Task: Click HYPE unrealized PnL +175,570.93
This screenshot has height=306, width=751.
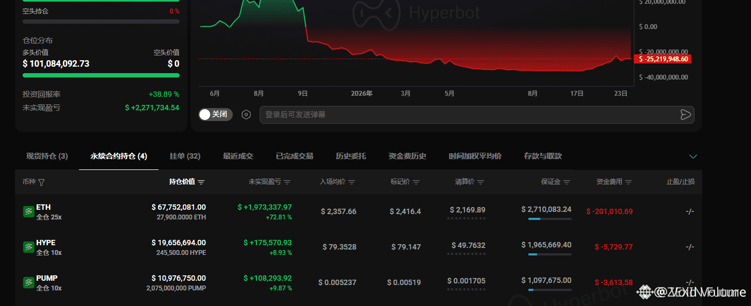Action: 268,243
